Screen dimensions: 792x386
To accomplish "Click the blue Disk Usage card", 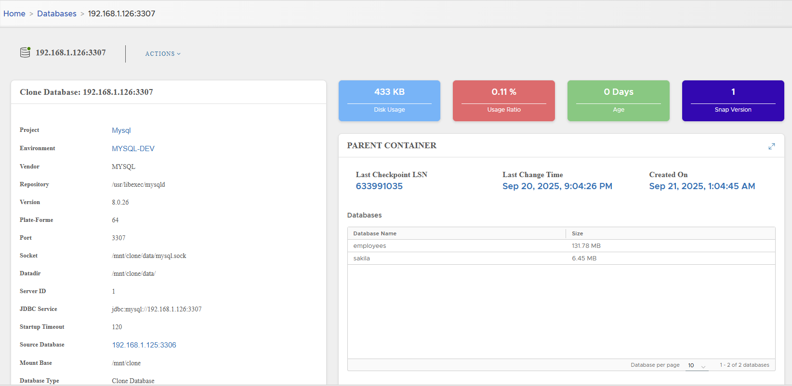I will [389, 101].
